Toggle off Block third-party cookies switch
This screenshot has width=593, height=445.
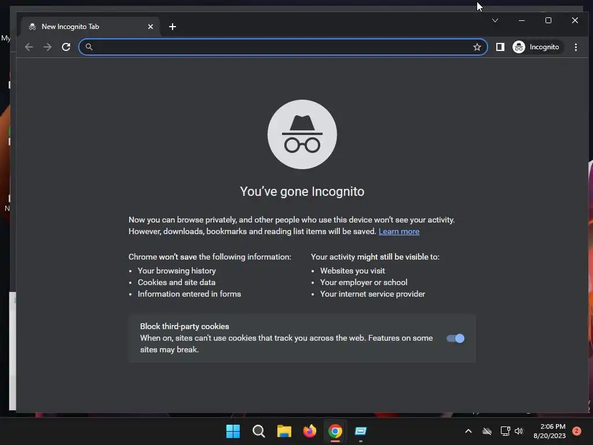[455, 338]
